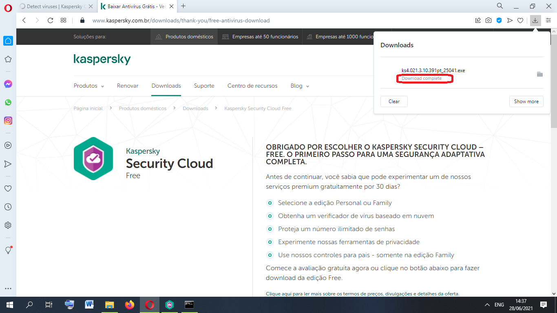Open Bookmarks star in Opera sidebar

8,59
